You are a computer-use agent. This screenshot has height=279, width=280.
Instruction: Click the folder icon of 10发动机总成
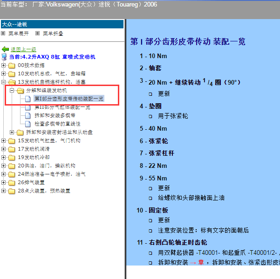[x=12, y=74]
